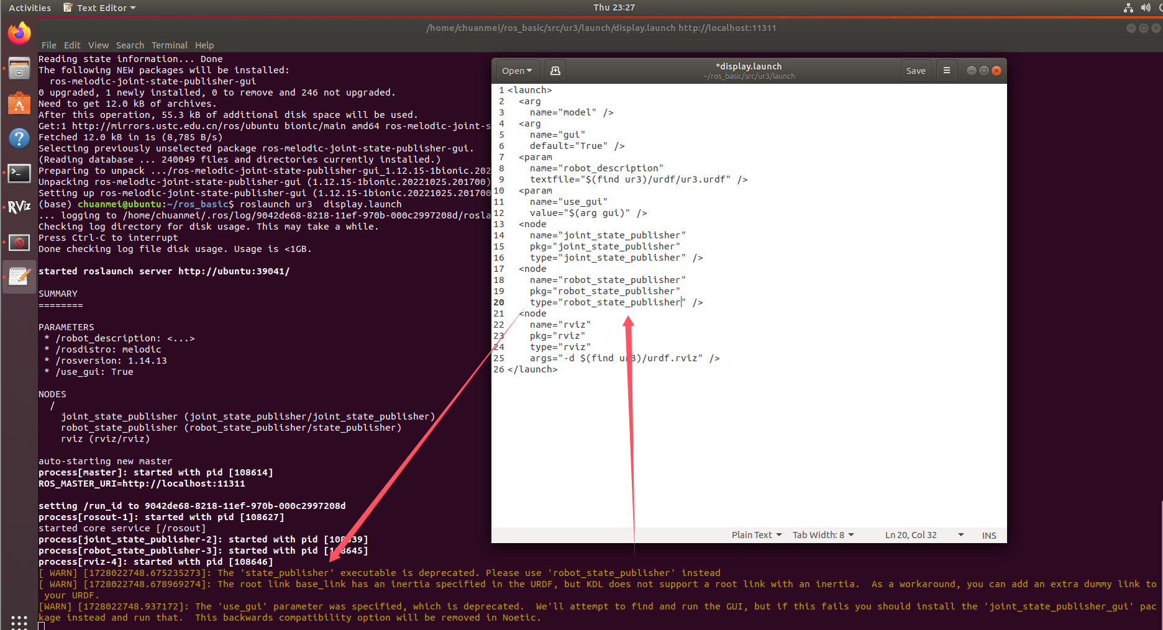The width and height of the screenshot is (1163, 630).
Task: Click the Files archive icon in the dock
Action: click(x=19, y=68)
